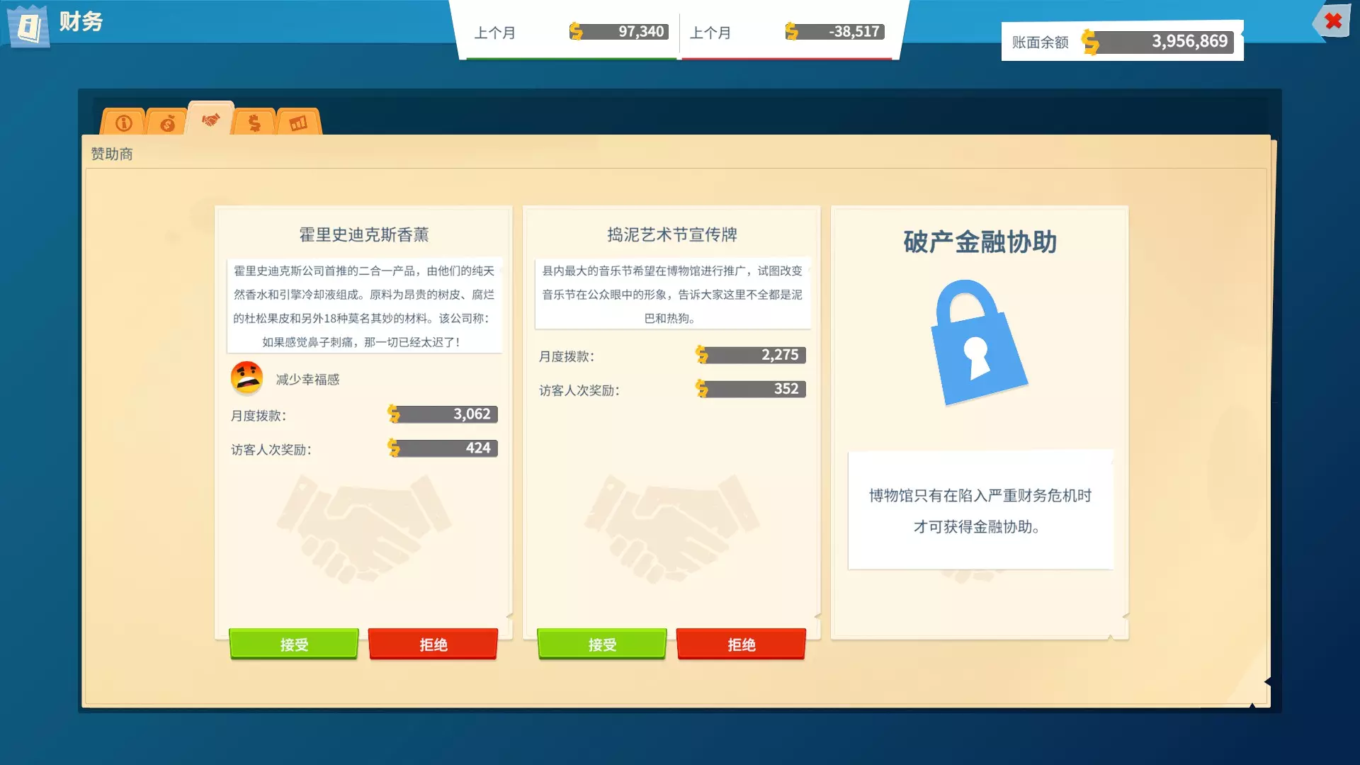Click the 2,275 monthly grant coin icon
The height and width of the screenshot is (765, 1360).
click(702, 354)
